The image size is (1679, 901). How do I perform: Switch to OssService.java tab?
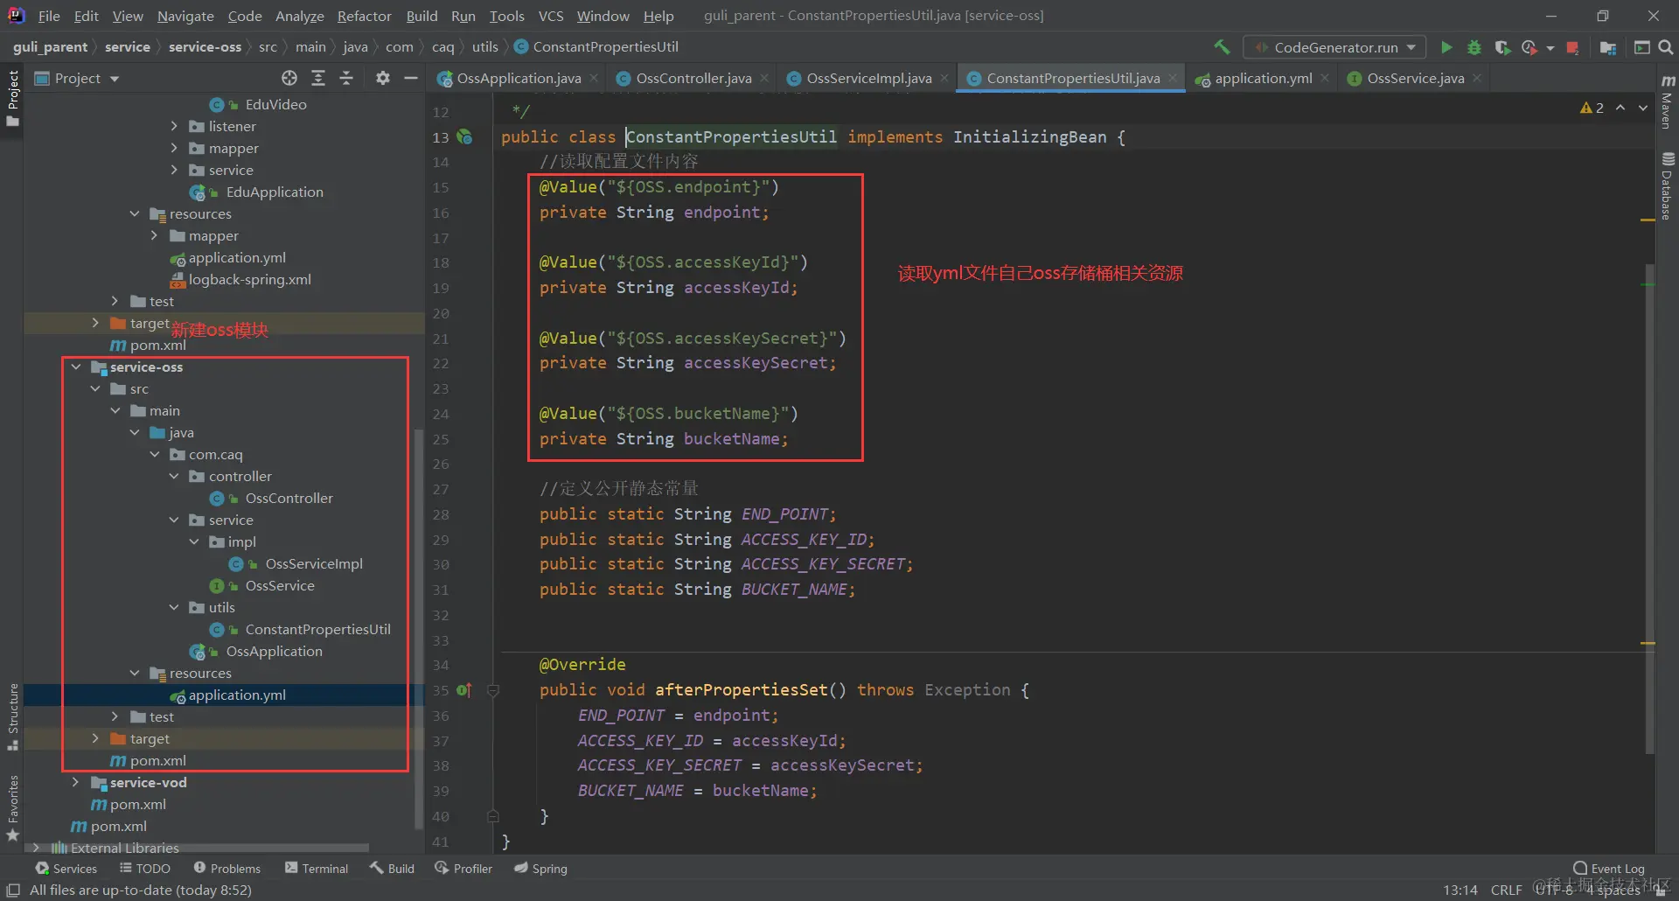tap(1415, 78)
